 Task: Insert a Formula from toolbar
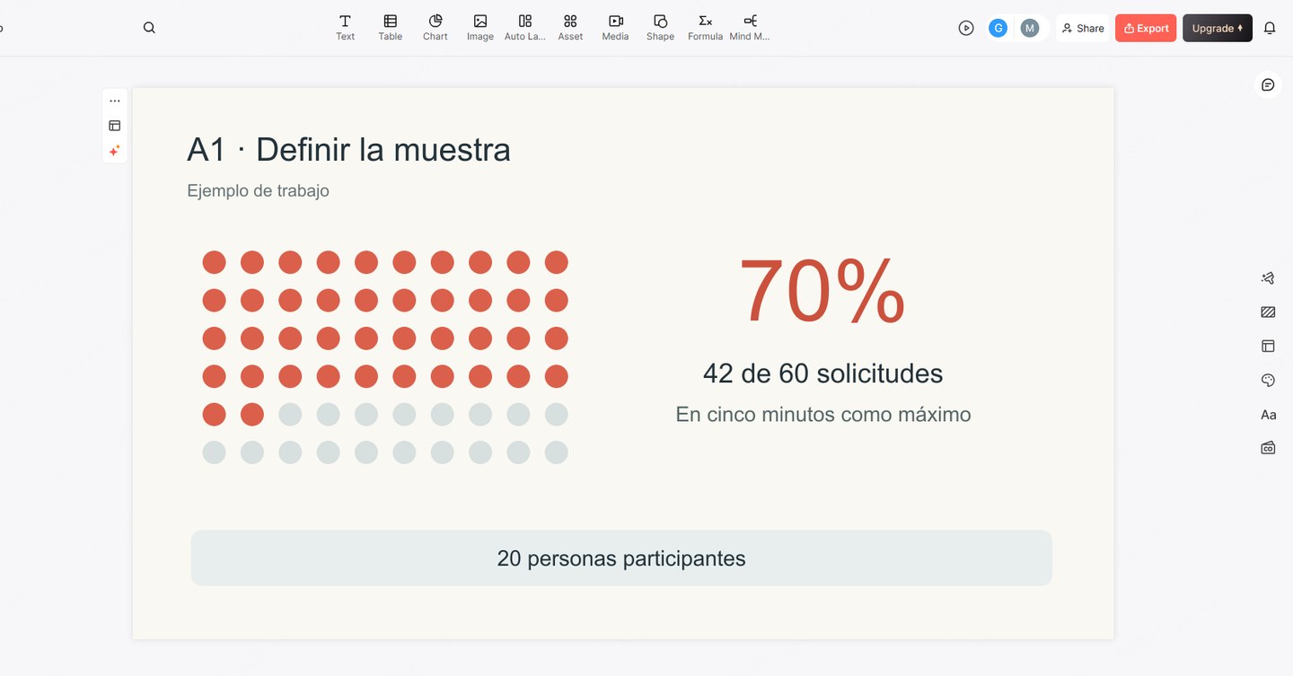pyautogui.click(x=705, y=28)
